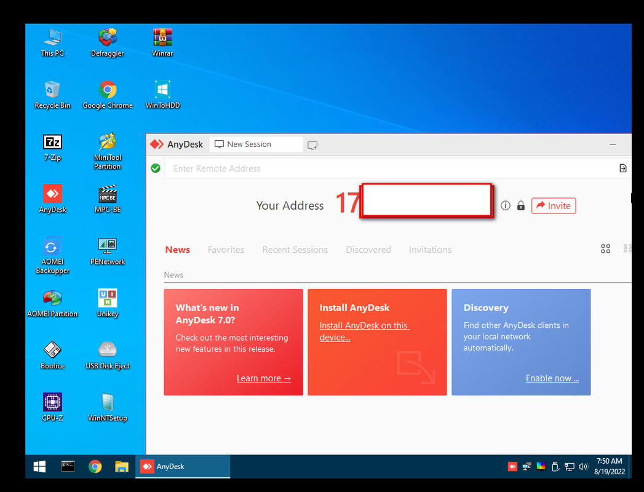The height and width of the screenshot is (492, 644).
Task: Open AnyDesk desktop shortcut
Action: tap(52, 199)
